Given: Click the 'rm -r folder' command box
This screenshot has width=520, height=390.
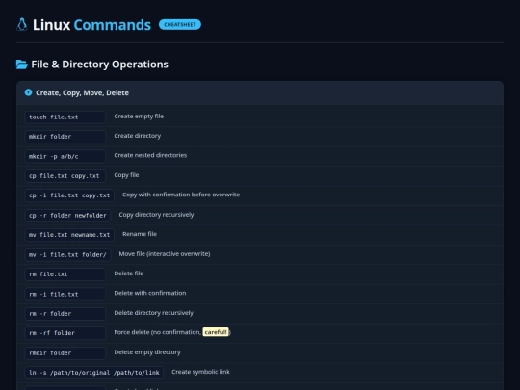Looking at the screenshot, I should click(65, 314).
